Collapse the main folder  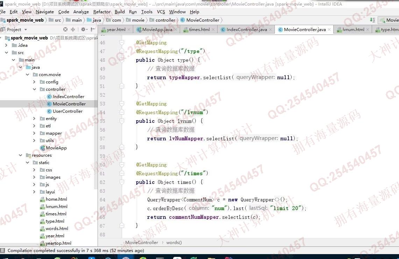click(13, 60)
